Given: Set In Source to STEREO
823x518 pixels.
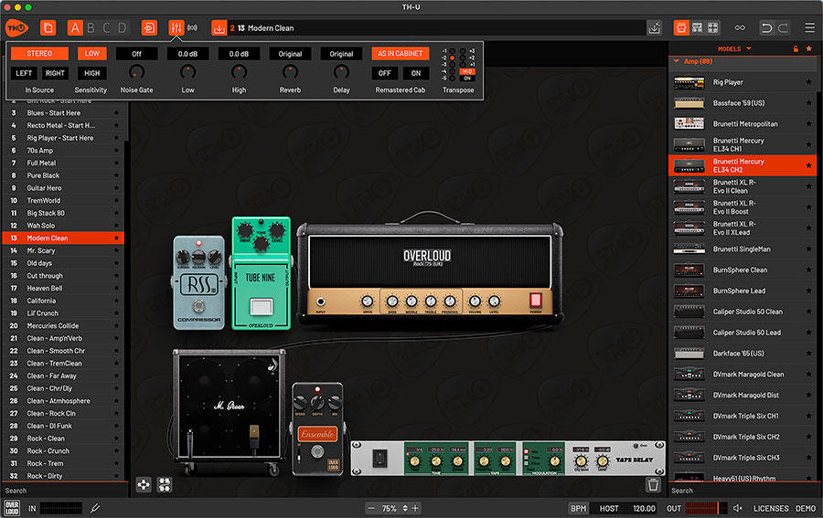Looking at the screenshot, I should click(39, 54).
